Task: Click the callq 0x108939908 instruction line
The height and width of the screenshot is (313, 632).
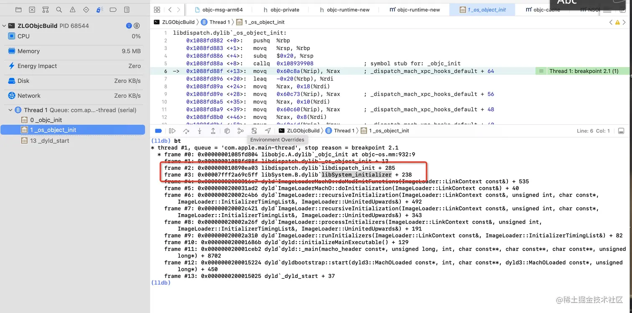Action: click(324, 63)
